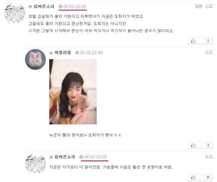Click the 입바른소리 avatar in top comment
Image resolution: width=217 pixels, height=182 pixels.
click(14, 13)
